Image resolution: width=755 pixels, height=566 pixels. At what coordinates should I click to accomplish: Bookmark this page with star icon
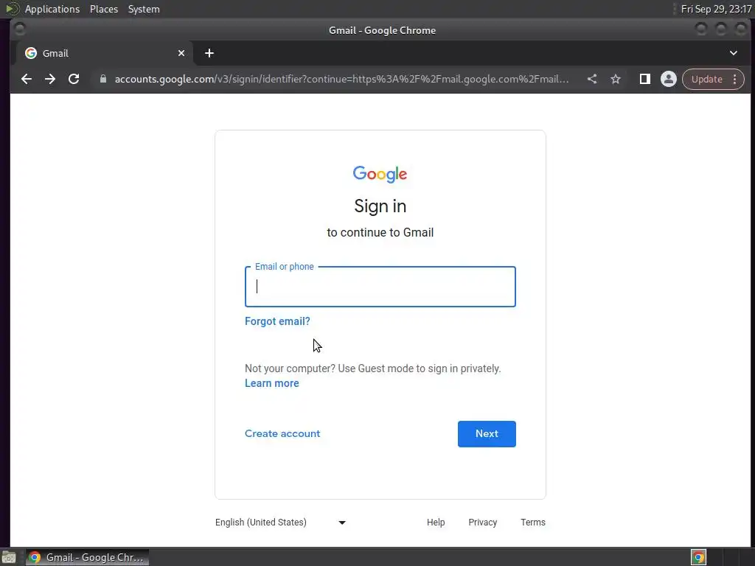pyautogui.click(x=616, y=79)
